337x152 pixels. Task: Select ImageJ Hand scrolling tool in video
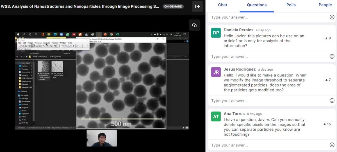54,46
